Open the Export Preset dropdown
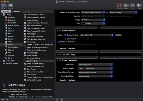143x101 pixels. pyautogui.click(x=96, y=69)
